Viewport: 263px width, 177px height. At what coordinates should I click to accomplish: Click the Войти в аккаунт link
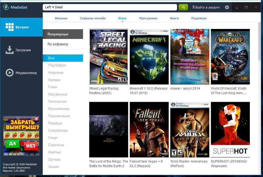point(207,7)
